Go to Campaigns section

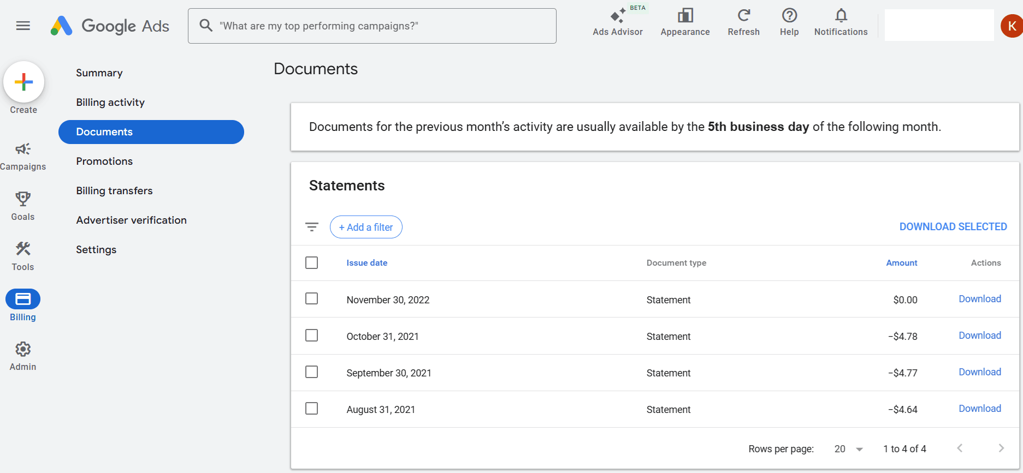(x=23, y=157)
